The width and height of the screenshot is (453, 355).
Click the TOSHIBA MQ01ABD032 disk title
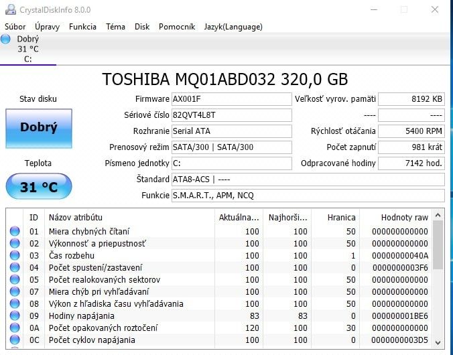(x=224, y=79)
